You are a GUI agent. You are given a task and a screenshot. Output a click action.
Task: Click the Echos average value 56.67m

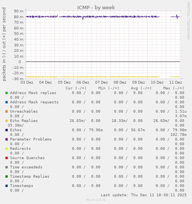tap(138, 130)
